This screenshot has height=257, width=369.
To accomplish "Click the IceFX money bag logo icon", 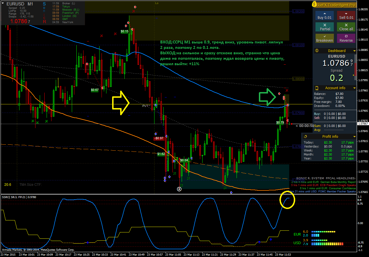I will [x=314, y=5].
